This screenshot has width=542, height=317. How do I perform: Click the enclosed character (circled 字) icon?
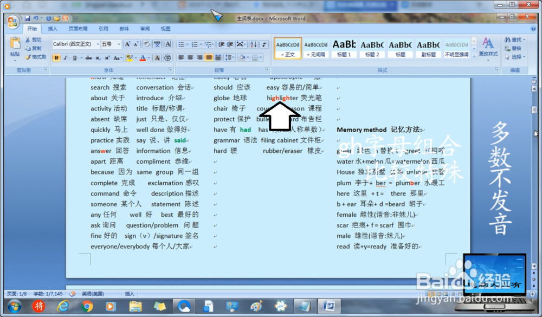[167, 58]
